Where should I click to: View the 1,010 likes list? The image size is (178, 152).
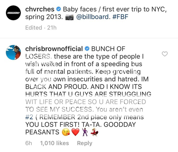pyautogui.click(x=54, y=143)
